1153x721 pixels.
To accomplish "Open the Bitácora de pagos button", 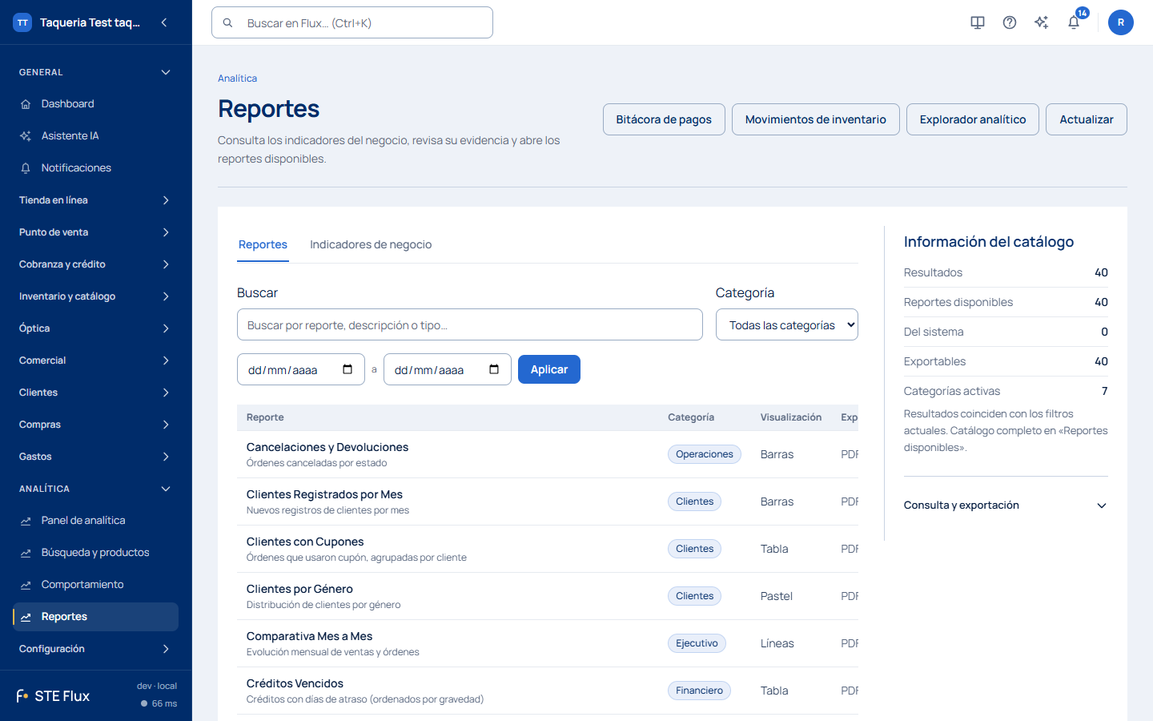I will click(x=664, y=119).
